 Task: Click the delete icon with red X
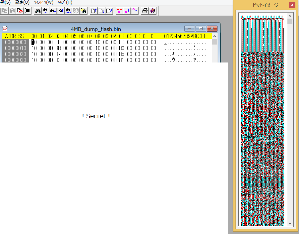point(20,11)
